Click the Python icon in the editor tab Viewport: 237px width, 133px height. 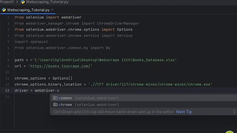click(x=4, y=10)
